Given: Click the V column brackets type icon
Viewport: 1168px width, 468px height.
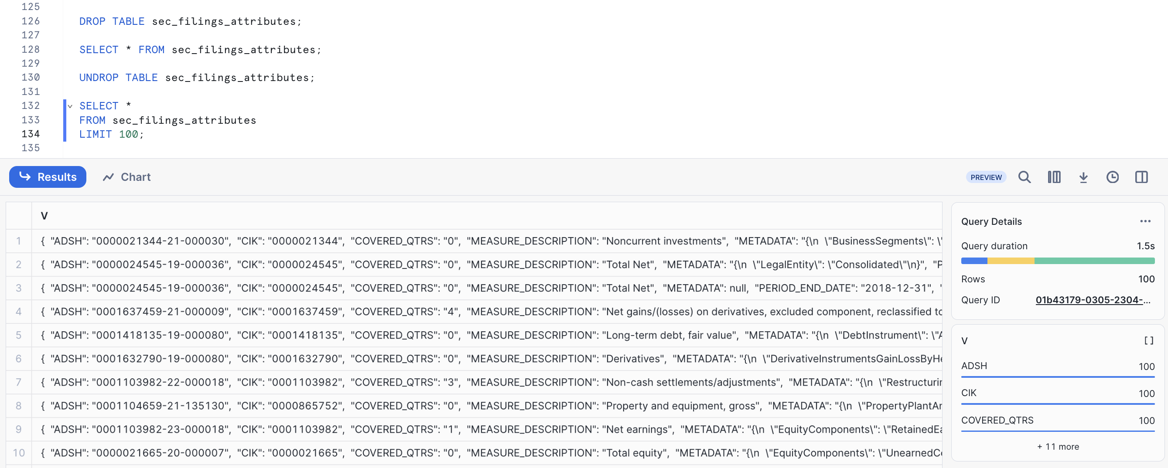Looking at the screenshot, I should [1148, 340].
